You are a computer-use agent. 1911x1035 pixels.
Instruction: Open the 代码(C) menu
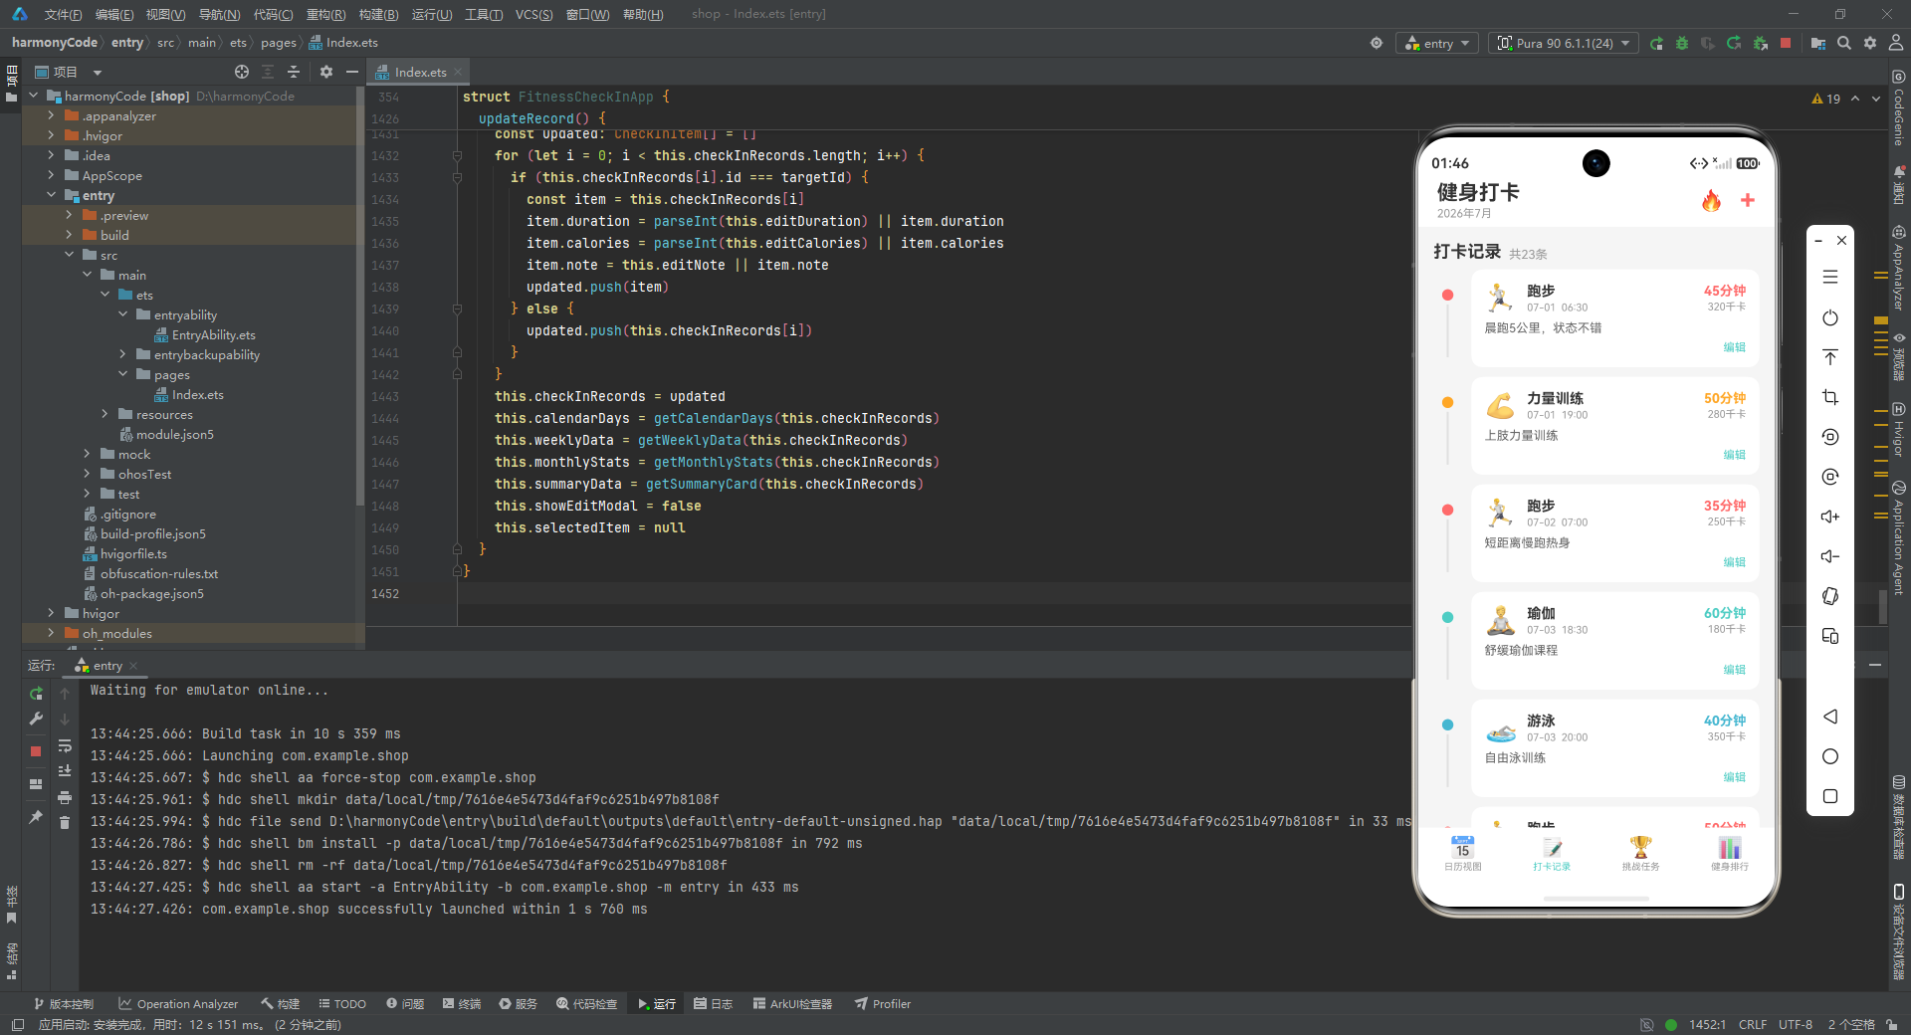pyautogui.click(x=273, y=14)
